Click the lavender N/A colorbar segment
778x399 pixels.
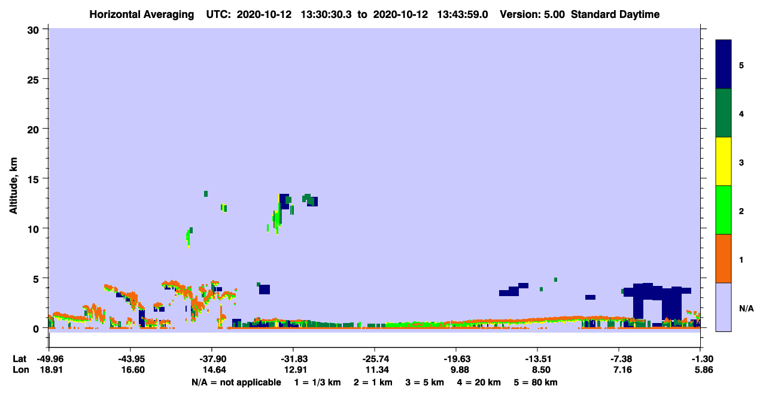[724, 307]
